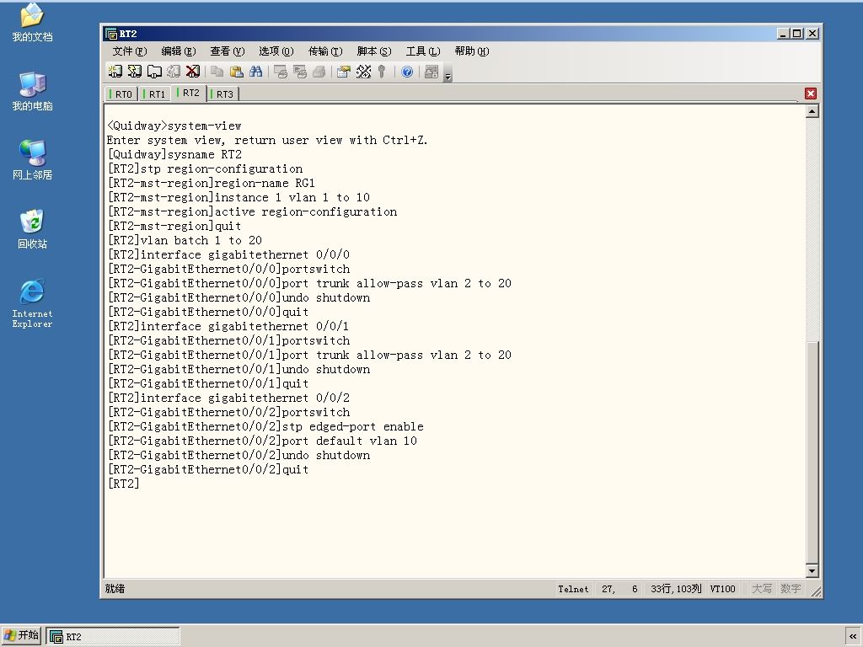
Task: Open the 选项(O) menu
Action: (276, 51)
